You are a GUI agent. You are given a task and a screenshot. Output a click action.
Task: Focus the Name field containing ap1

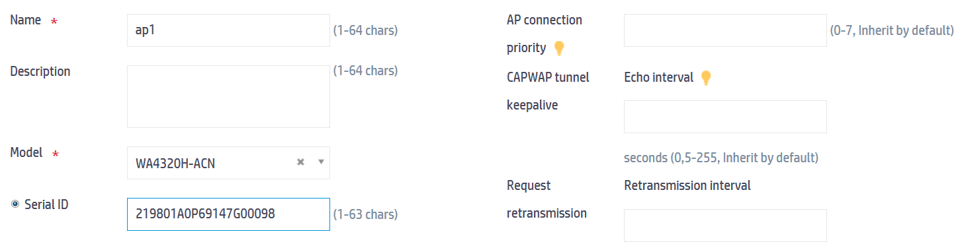(x=228, y=30)
